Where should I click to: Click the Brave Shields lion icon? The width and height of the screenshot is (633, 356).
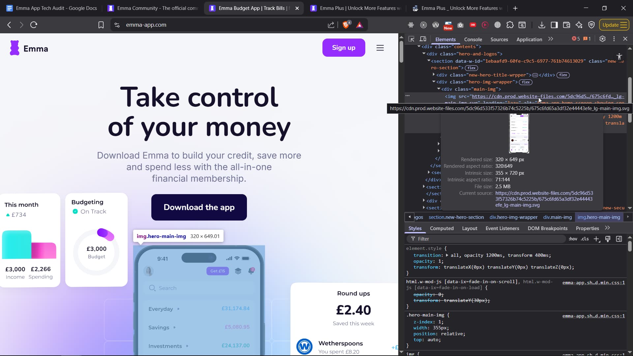346,25
